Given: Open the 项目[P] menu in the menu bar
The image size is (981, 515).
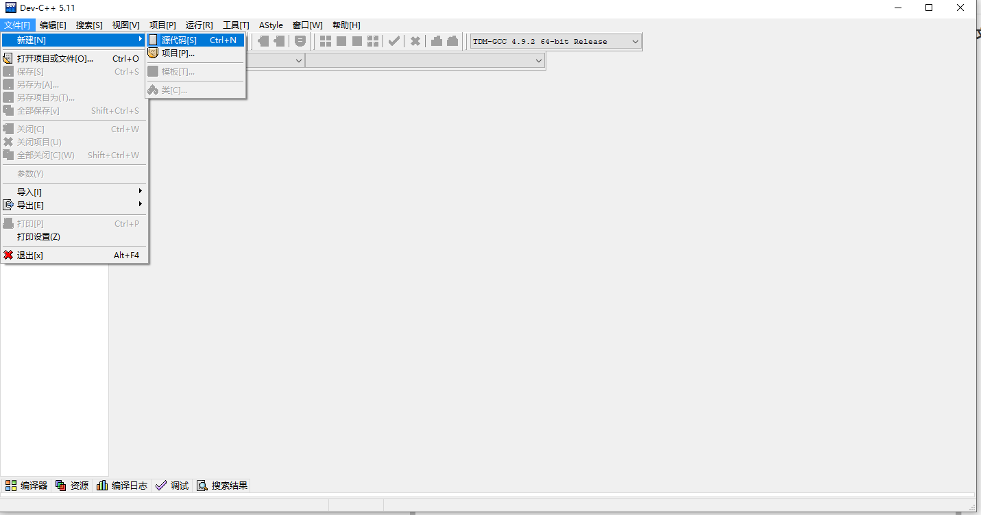Looking at the screenshot, I should pos(162,25).
